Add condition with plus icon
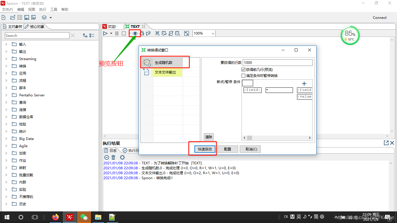 tap(304, 84)
